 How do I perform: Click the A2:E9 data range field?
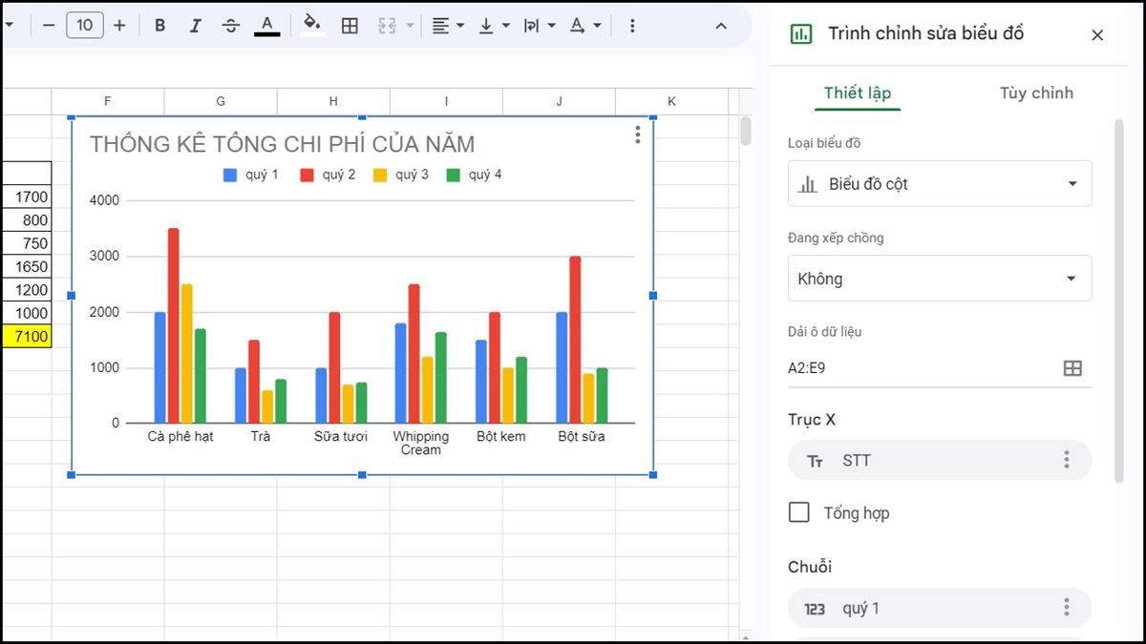coord(917,368)
